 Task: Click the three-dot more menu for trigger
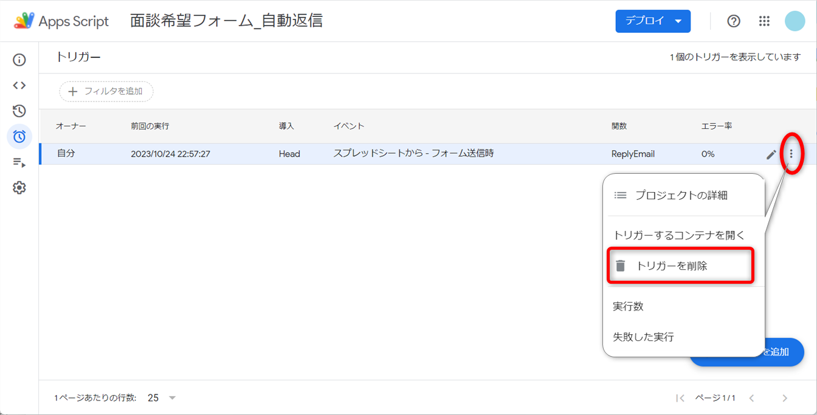tap(791, 154)
